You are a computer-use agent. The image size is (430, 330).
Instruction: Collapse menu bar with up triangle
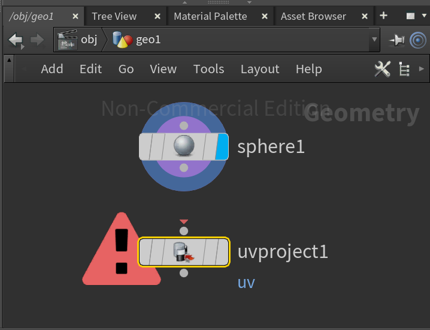pyautogui.click(x=9, y=59)
